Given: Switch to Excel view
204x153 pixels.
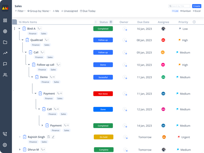Looking at the screenshot, I should [197, 11].
